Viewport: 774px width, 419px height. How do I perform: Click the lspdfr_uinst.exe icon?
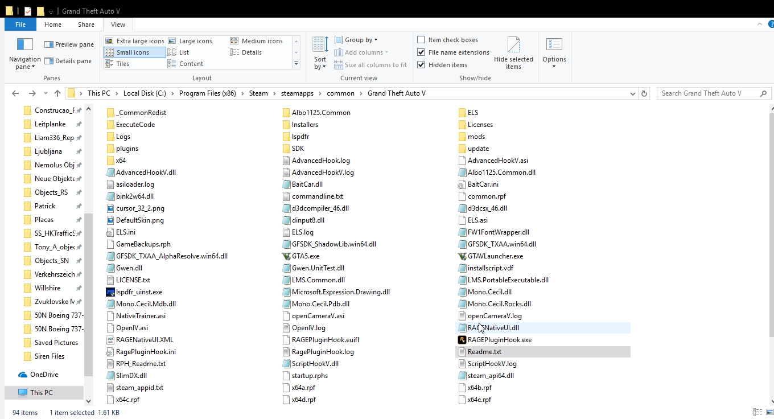pyautogui.click(x=110, y=292)
